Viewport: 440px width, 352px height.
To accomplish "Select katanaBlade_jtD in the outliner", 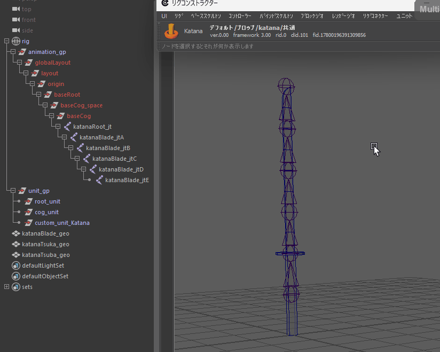I will 121,169.
